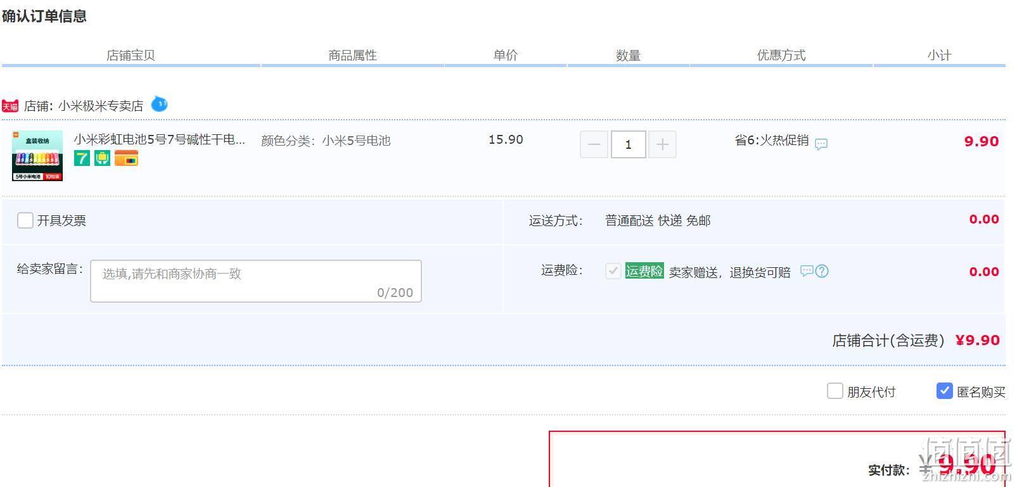Viewport: 1017px width, 487px height.
Task: Click the 实付款 label
Action: (889, 470)
